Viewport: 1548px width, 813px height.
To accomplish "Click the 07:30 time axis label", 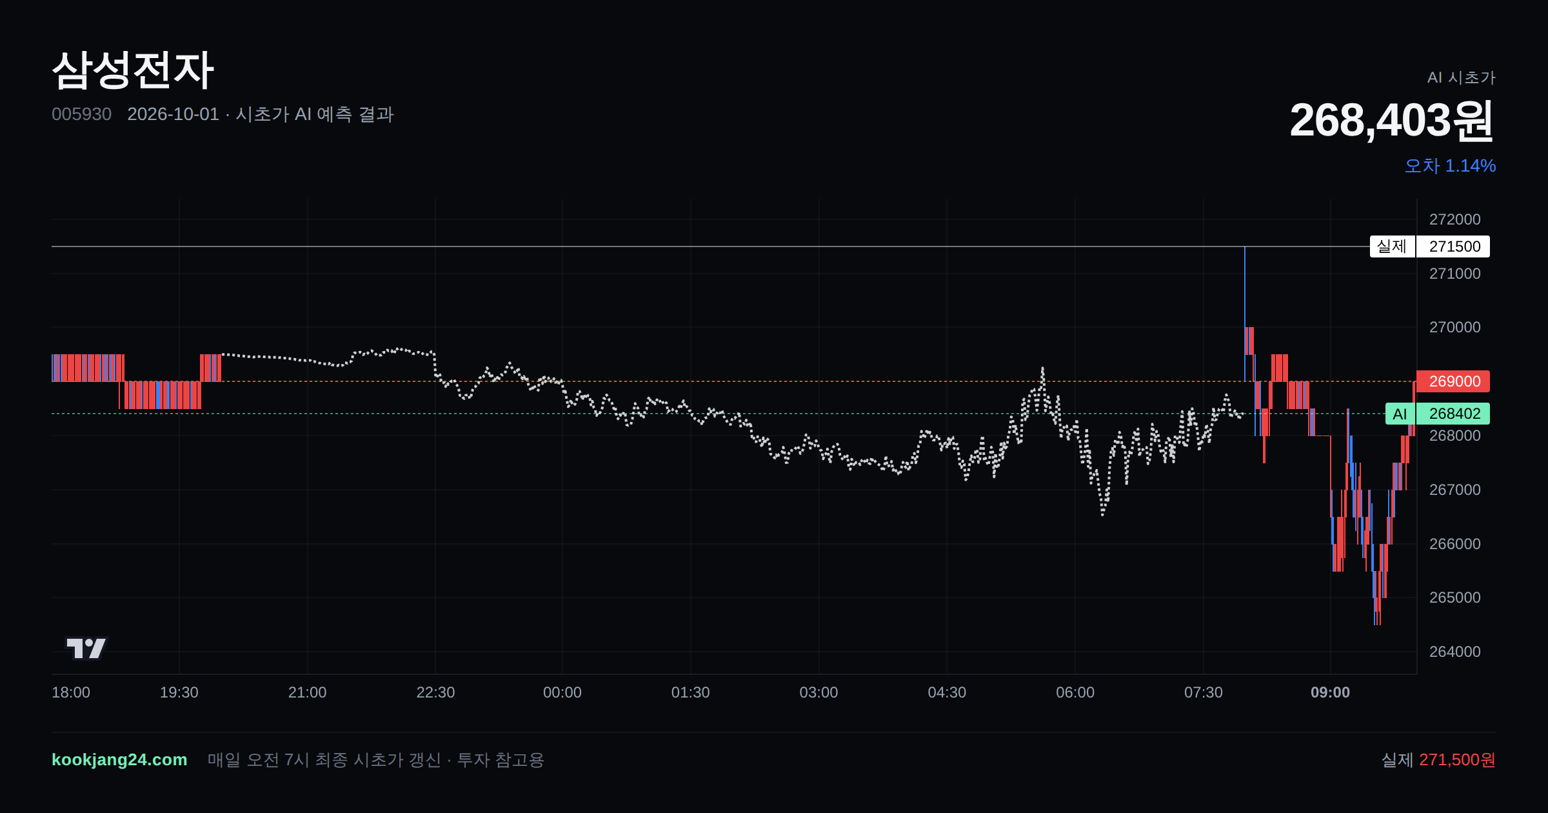I will tap(1204, 692).
